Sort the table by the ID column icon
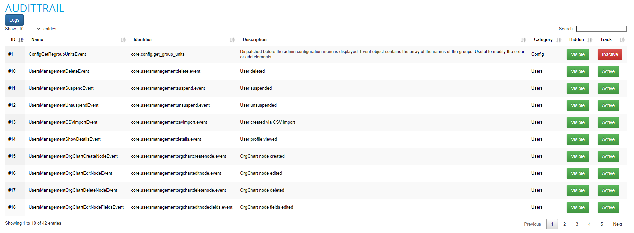Image resolution: width=634 pixels, height=233 pixels. coord(21,39)
